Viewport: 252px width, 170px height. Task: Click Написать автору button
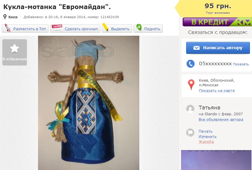[x=218, y=48]
